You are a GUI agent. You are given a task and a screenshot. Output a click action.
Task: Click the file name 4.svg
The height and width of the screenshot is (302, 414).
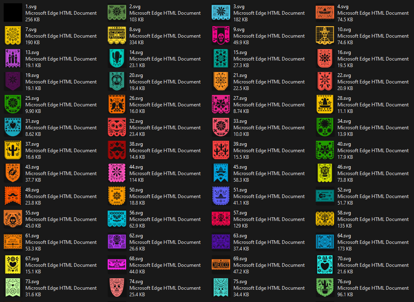(x=343, y=7)
